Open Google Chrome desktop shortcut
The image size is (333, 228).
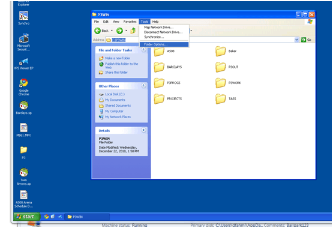[x=23, y=87]
